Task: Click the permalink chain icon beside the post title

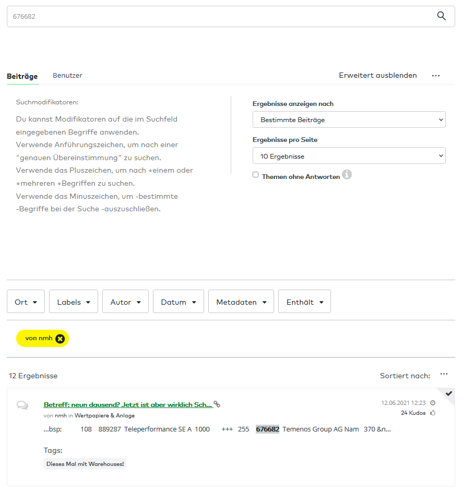Action: point(218,404)
